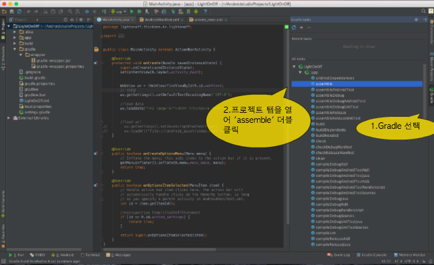Image resolution: width=434 pixels, height=265 pixels.
Task: Collapse the wrapper folder
Action: (21, 55)
